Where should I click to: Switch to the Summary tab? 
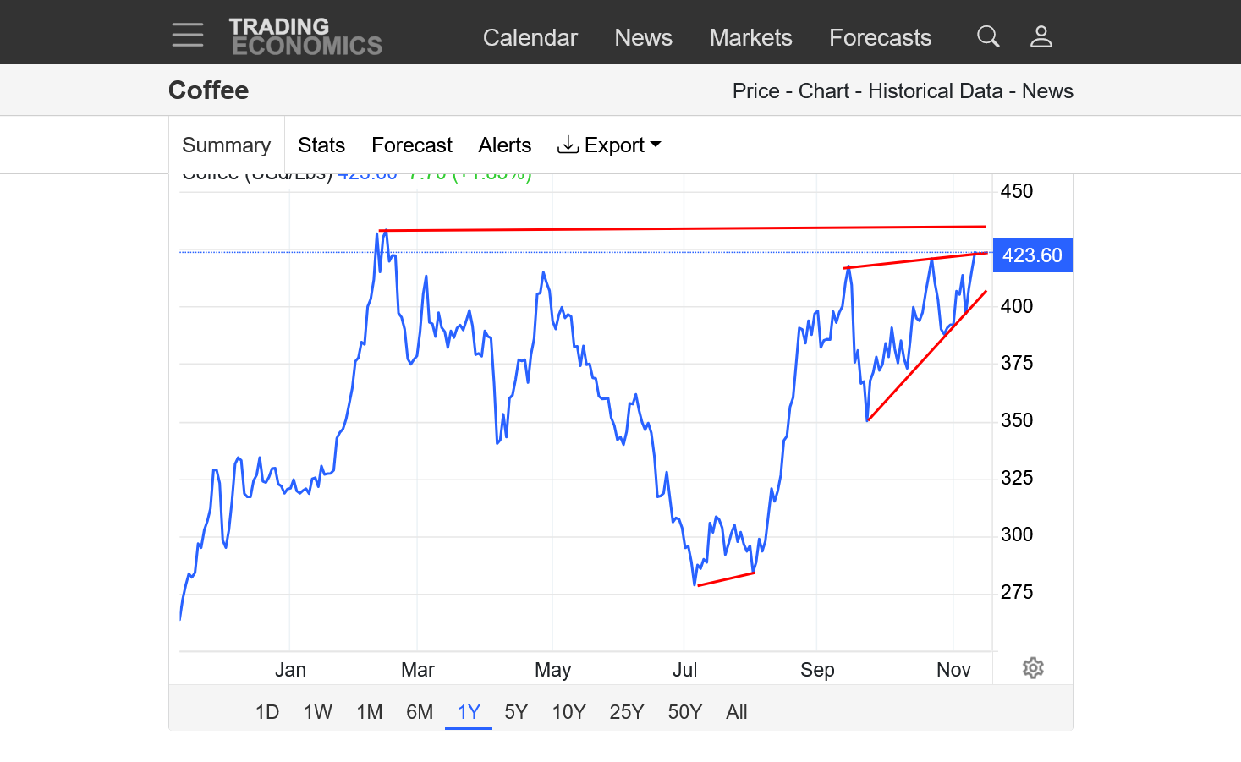click(x=226, y=145)
